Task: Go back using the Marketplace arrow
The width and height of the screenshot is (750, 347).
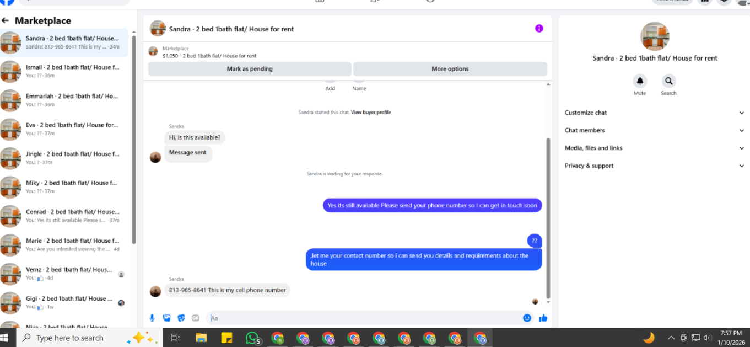Action: (x=6, y=20)
